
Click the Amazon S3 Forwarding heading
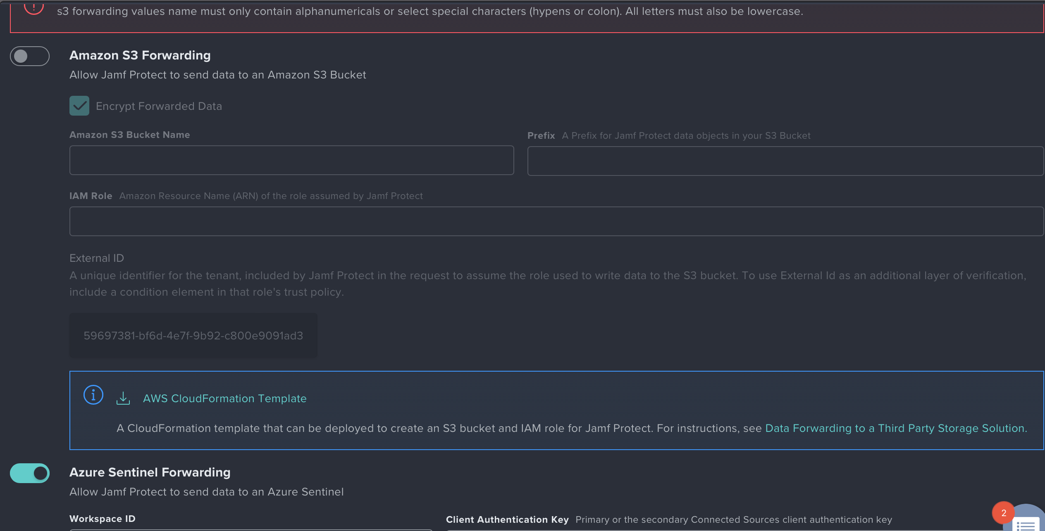[x=140, y=55]
